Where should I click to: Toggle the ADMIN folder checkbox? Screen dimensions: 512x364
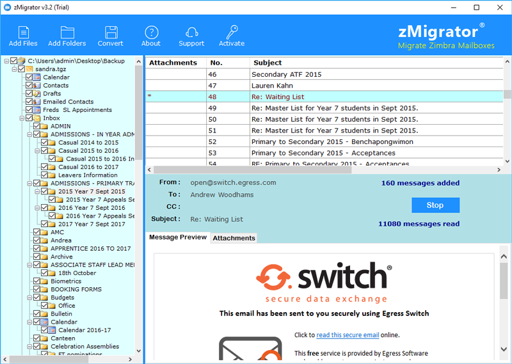pyautogui.click(x=36, y=126)
